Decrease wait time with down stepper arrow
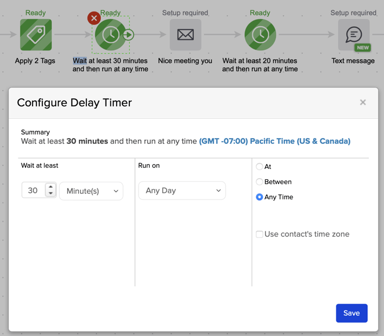This screenshot has width=384, height=336. pyautogui.click(x=51, y=194)
